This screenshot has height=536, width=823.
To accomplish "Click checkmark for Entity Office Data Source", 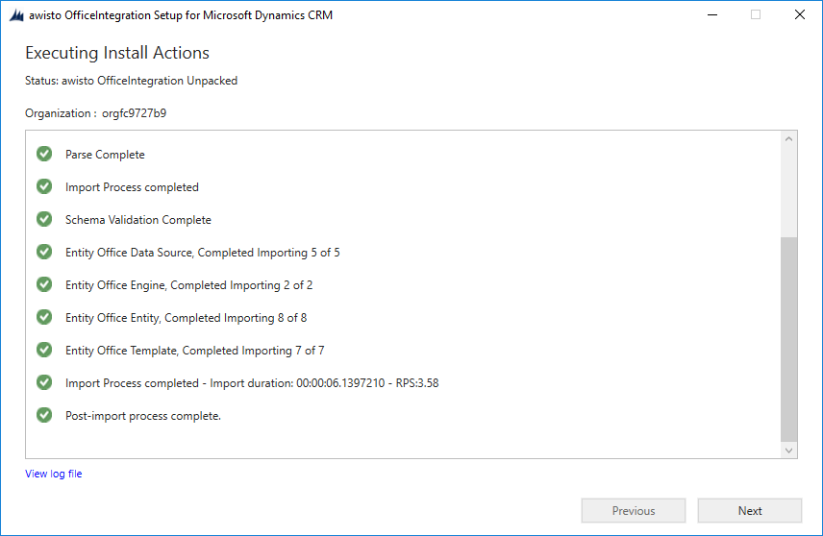I will tap(44, 252).
